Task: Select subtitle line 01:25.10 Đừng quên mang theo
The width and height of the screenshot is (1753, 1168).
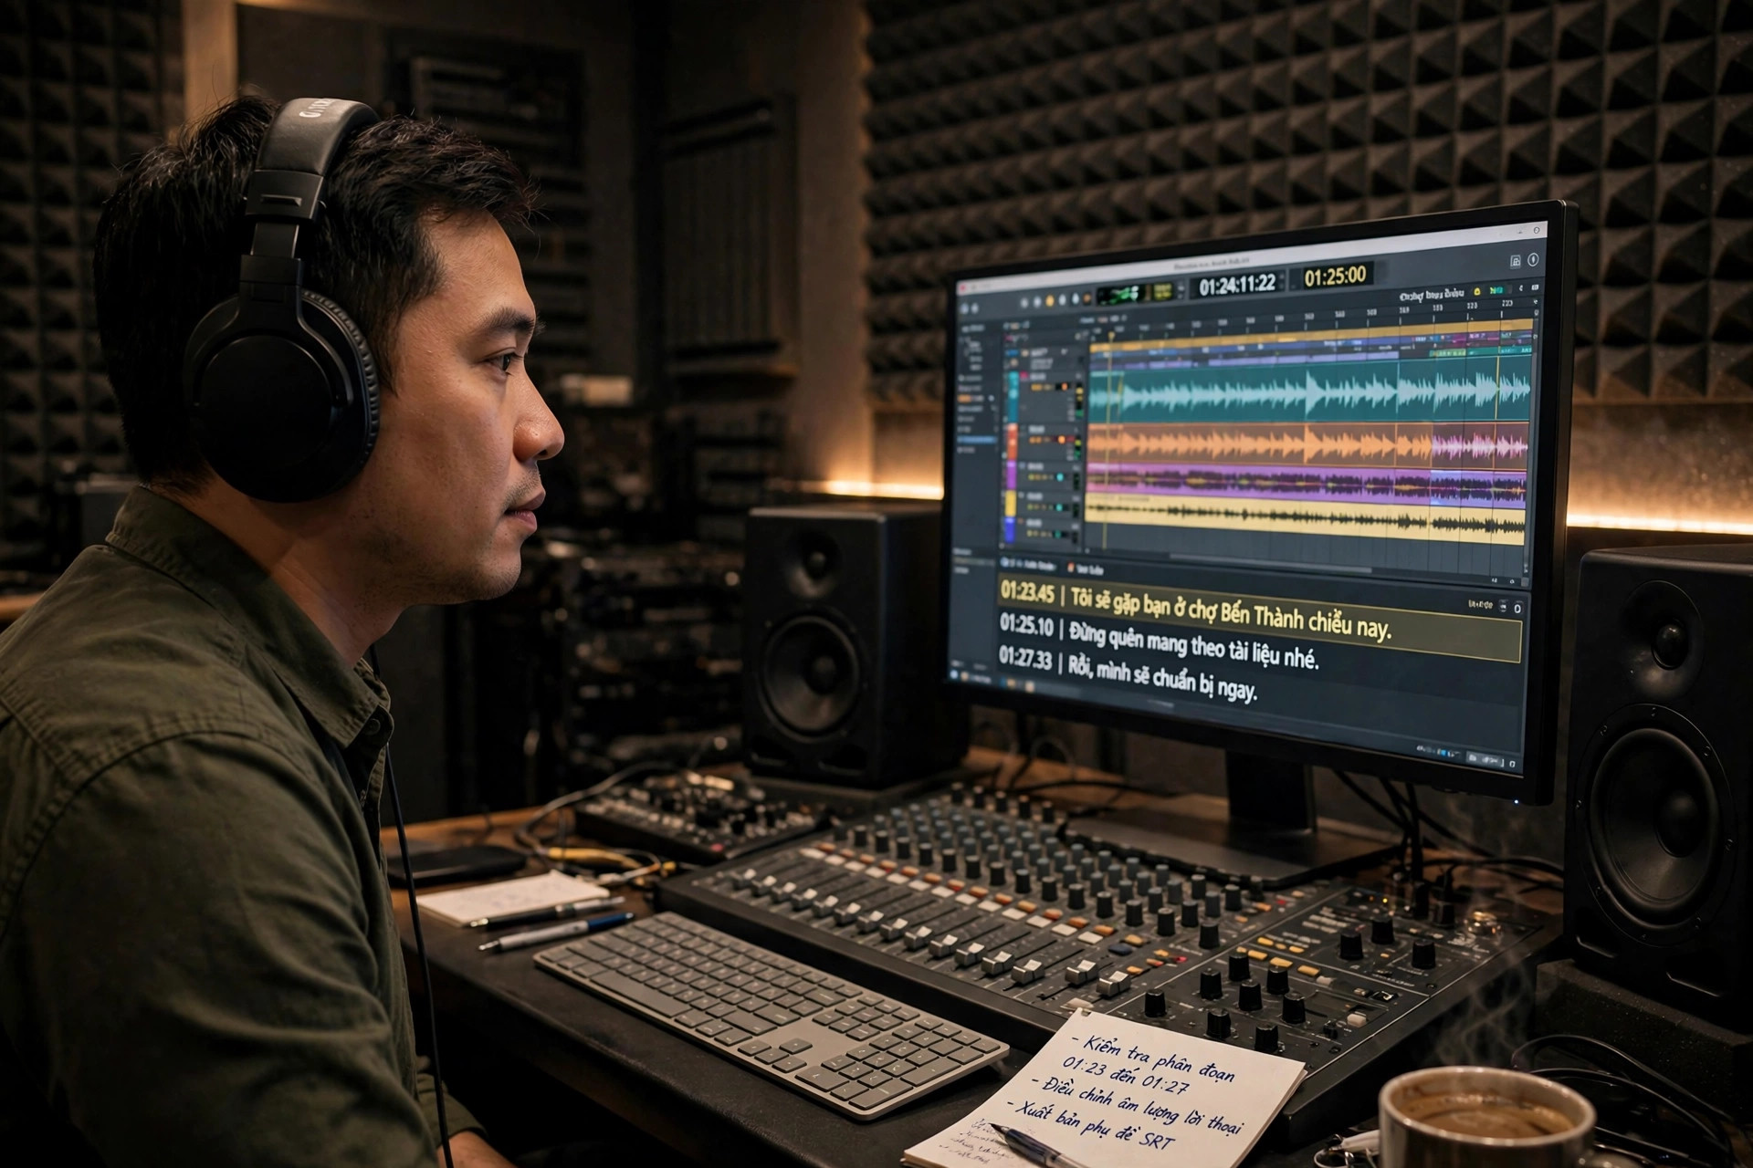Action: [x=1160, y=641]
